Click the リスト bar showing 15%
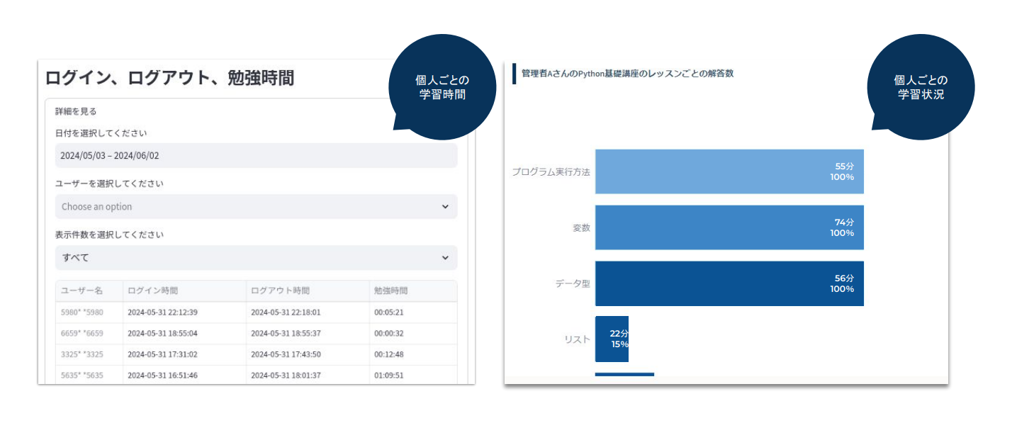The height and width of the screenshot is (423, 1012). (612, 339)
